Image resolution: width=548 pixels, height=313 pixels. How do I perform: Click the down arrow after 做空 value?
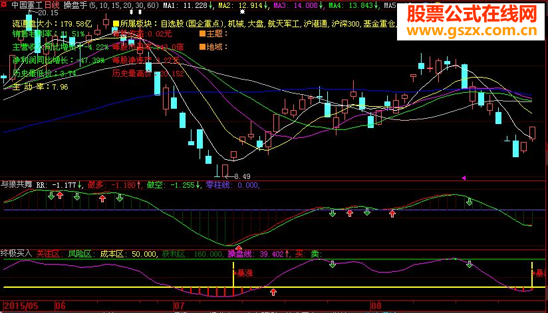pyautogui.click(x=198, y=185)
